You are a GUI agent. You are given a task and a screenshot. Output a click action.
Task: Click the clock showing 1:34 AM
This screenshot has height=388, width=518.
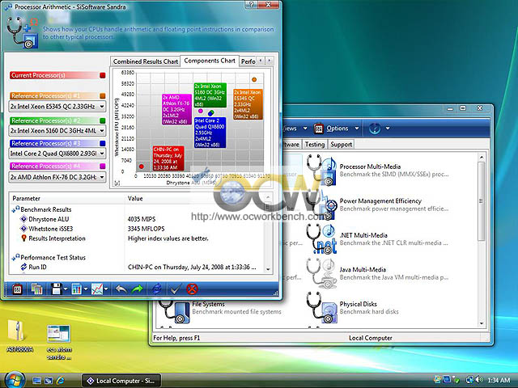coord(499,380)
